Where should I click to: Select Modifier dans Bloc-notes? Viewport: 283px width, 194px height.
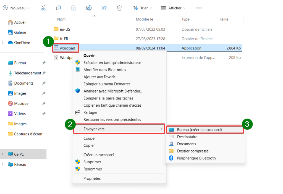[x=119, y=70]
